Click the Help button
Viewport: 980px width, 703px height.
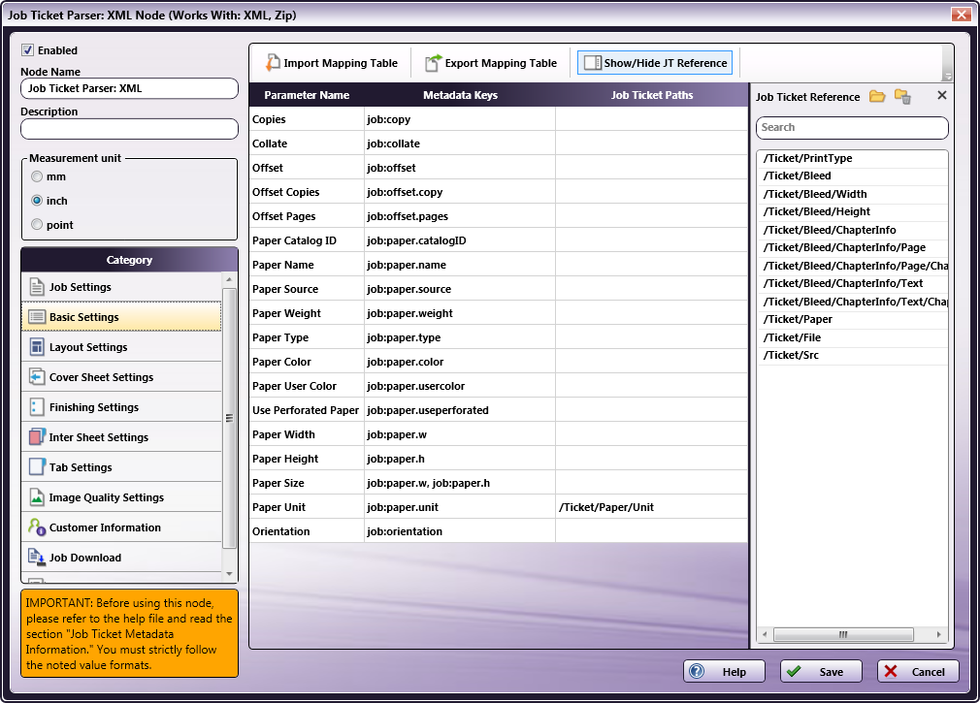coord(724,671)
